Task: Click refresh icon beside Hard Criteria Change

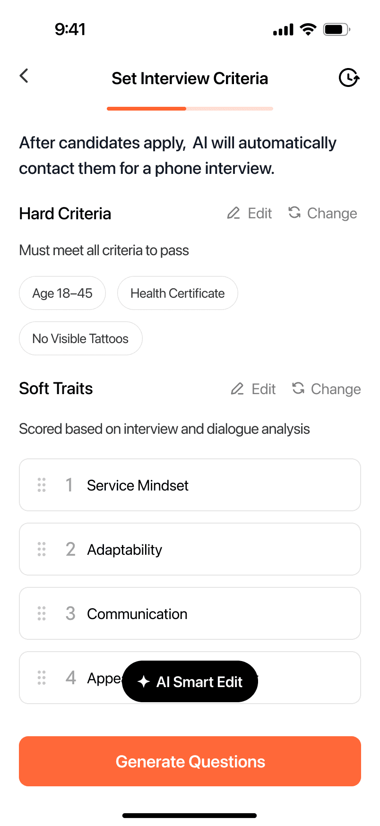Action: (x=294, y=213)
